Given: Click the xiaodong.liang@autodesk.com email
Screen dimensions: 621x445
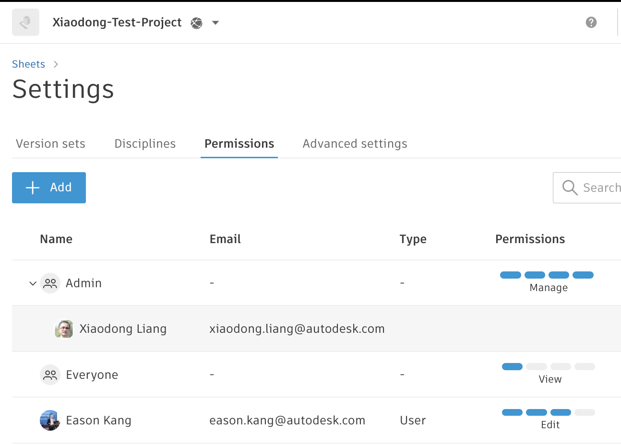Looking at the screenshot, I should (x=297, y=329).
